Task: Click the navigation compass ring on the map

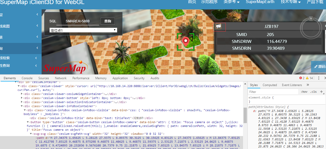Action: 311,28
